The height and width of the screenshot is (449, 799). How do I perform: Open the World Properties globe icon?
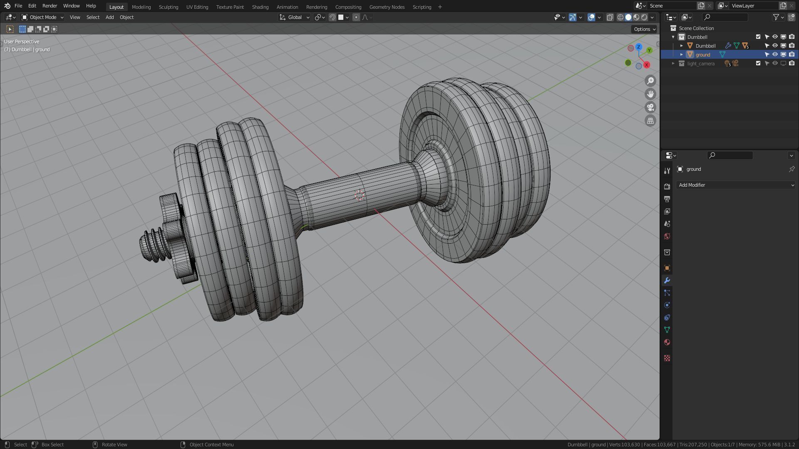pyautogui.click(x=667, y=236)
